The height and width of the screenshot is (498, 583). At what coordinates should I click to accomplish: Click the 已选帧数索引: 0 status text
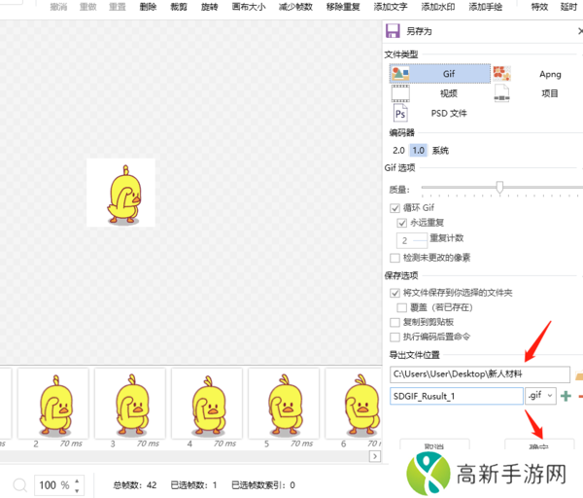tap(263, 485)
